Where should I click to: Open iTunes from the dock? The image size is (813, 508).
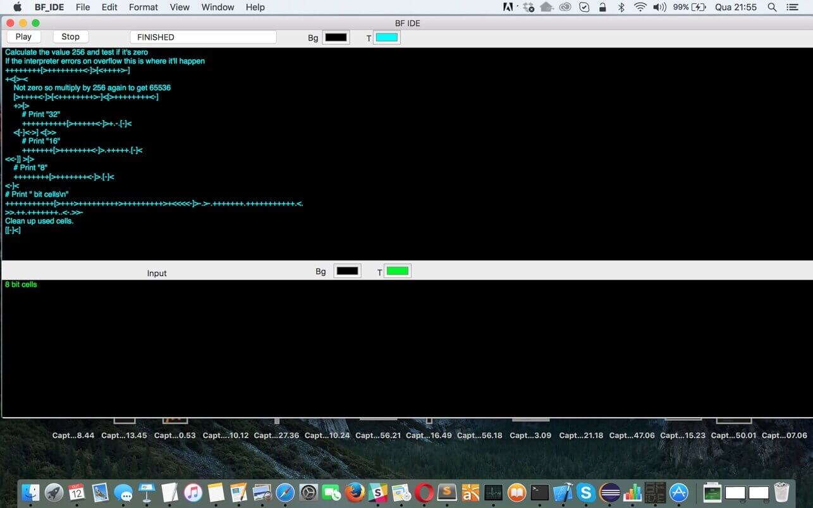[x=193, y=492]
